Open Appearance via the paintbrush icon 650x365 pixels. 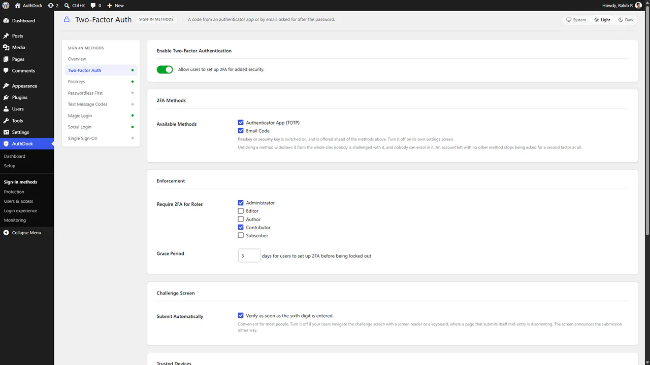tap(6, 86)
